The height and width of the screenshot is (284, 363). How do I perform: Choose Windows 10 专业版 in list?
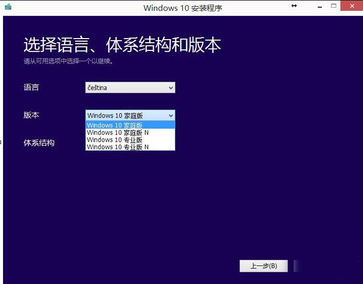coord(130,139)
